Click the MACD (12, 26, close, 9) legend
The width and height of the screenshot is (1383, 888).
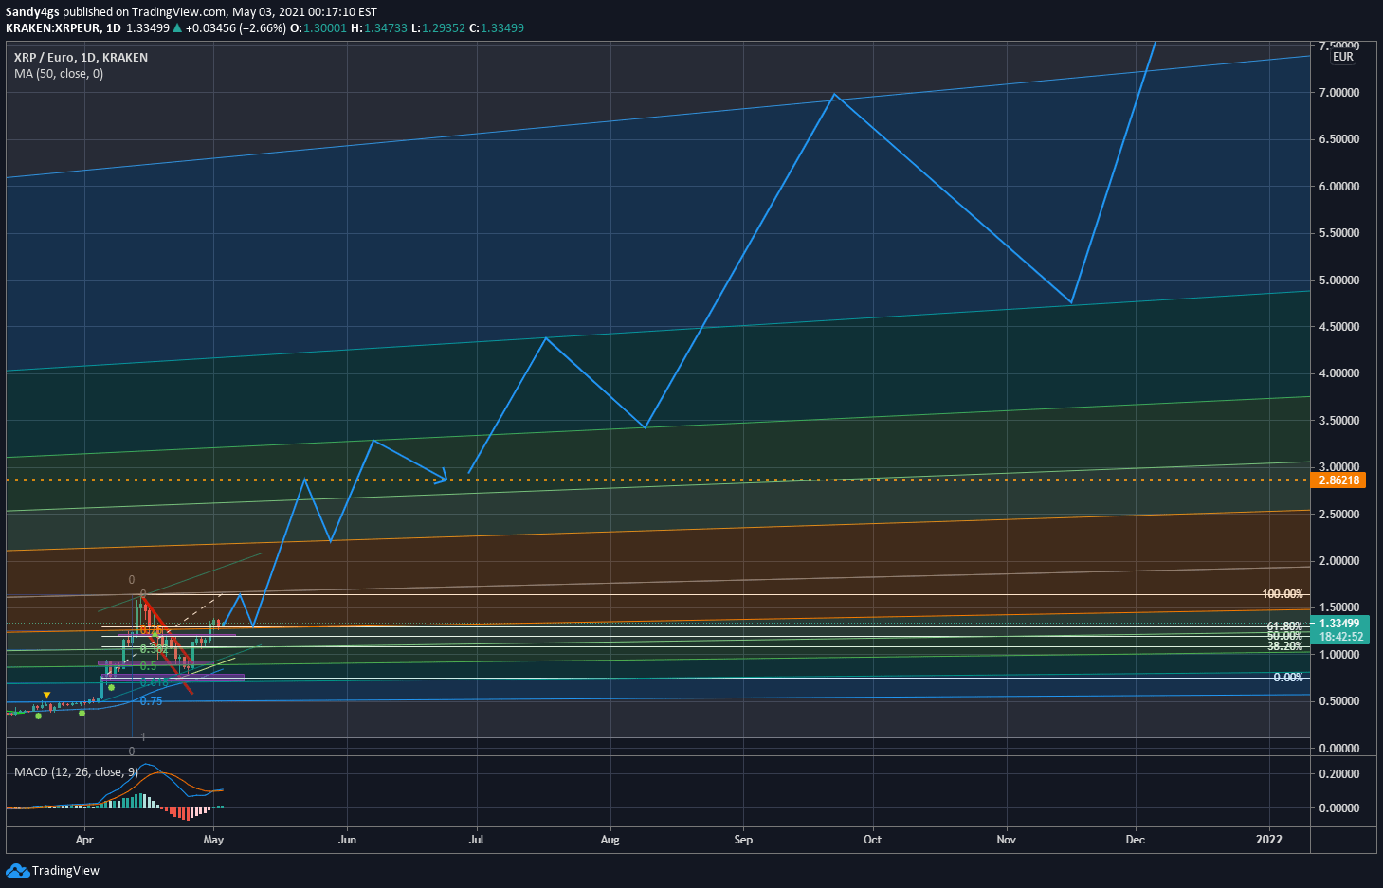click(x=76, y=771)
